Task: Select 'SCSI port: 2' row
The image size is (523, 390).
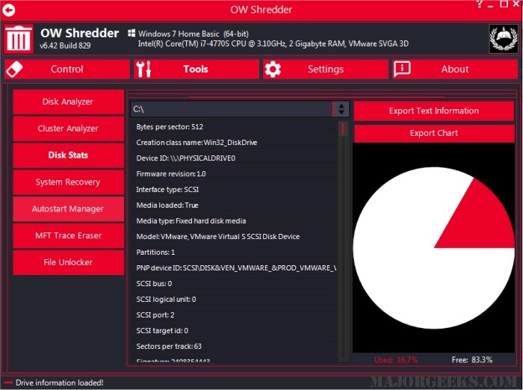Action: pos(233,315)
